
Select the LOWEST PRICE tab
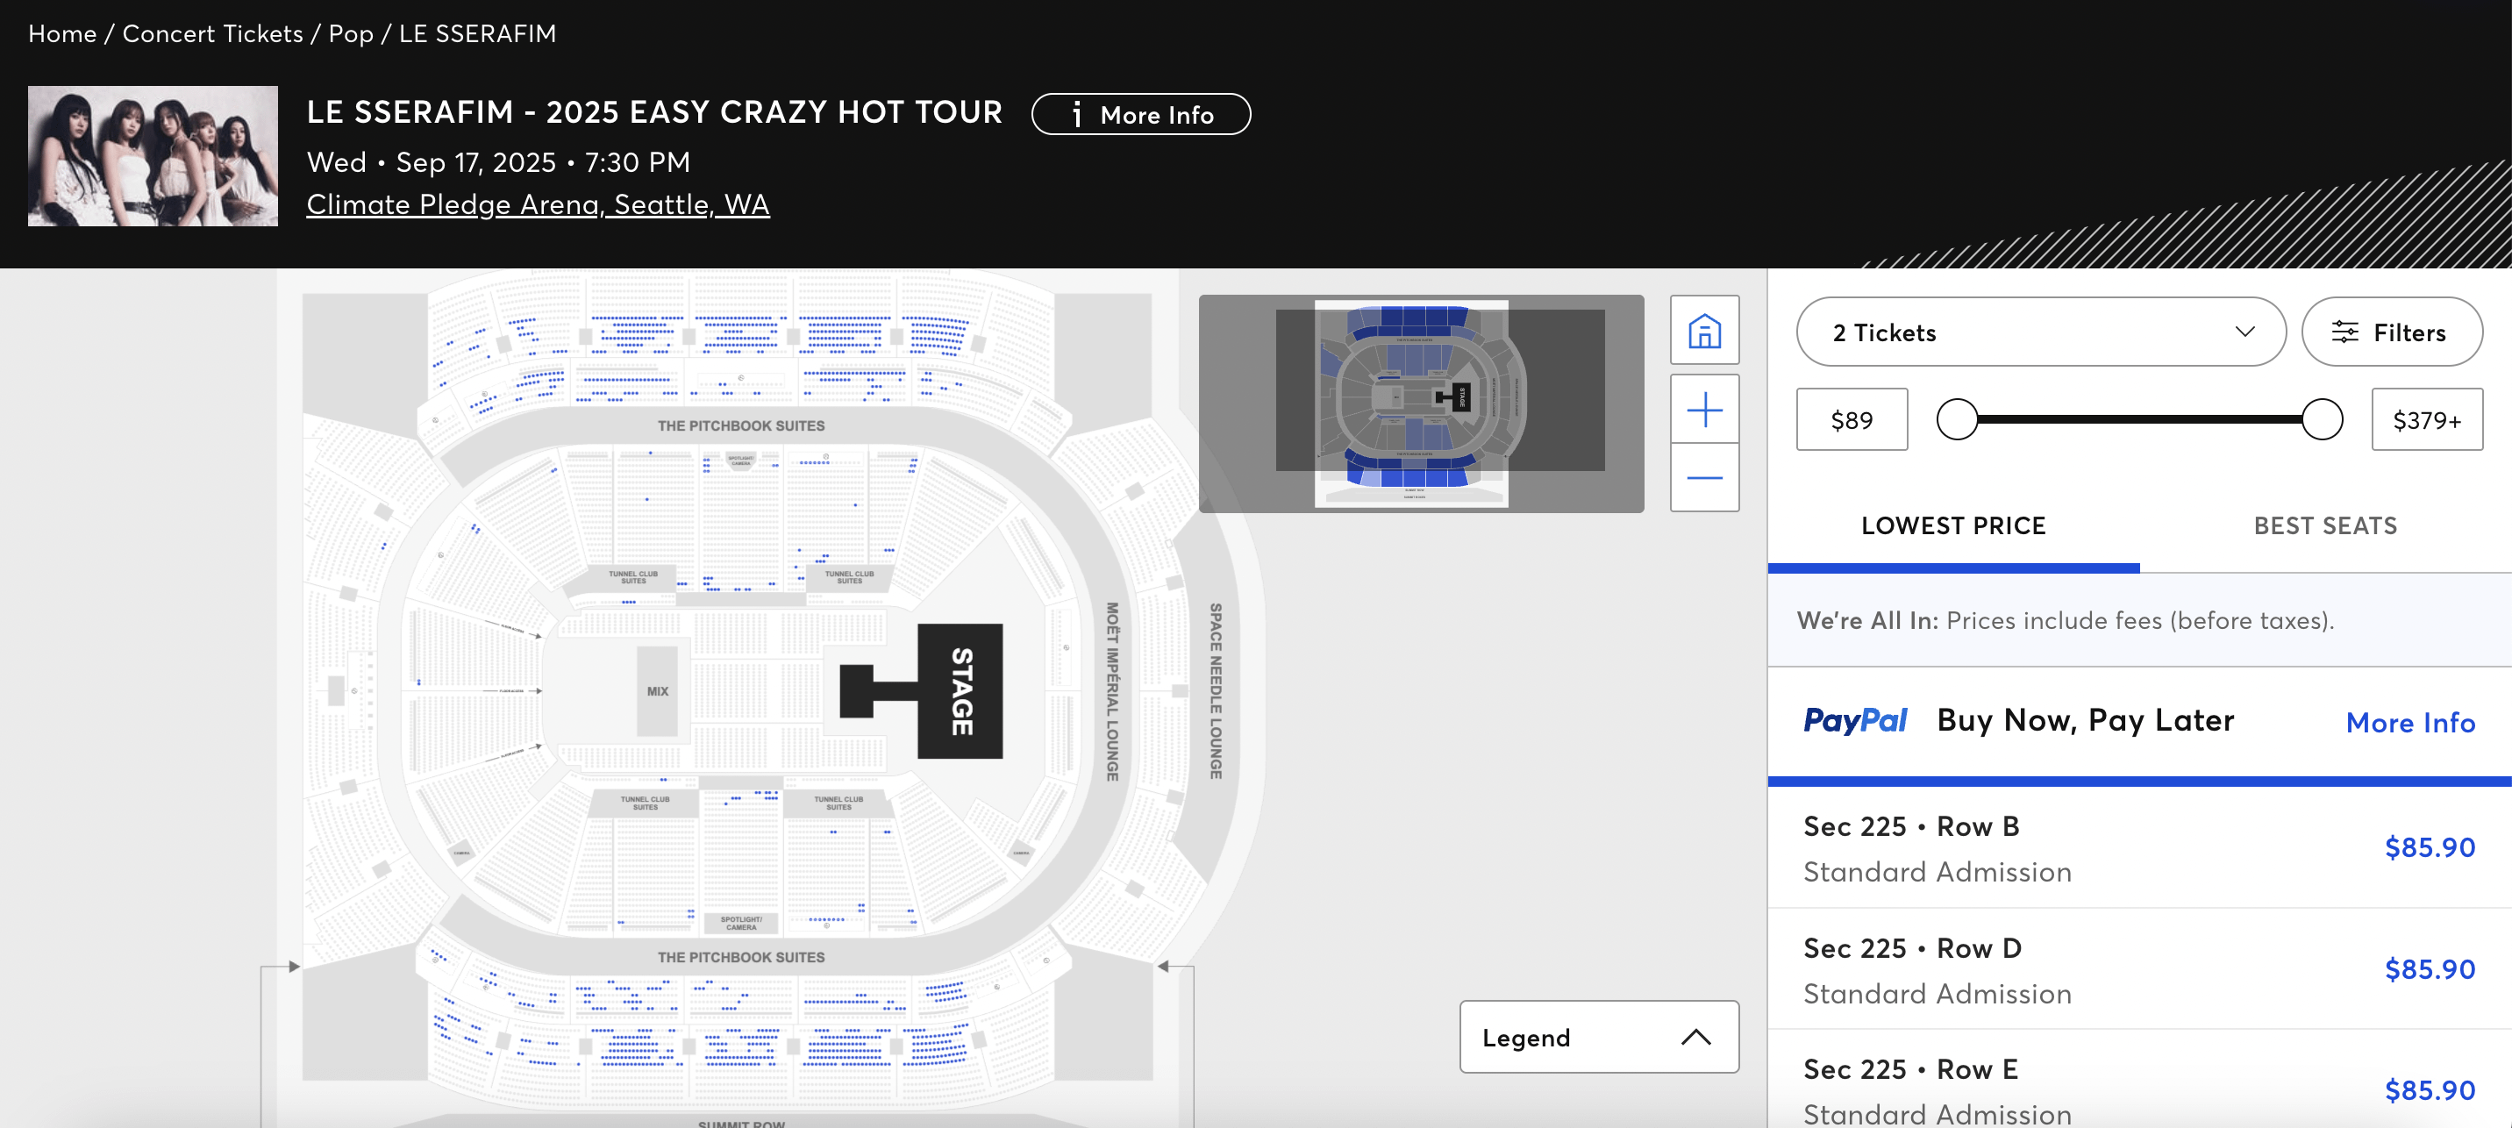point(1953,526)
